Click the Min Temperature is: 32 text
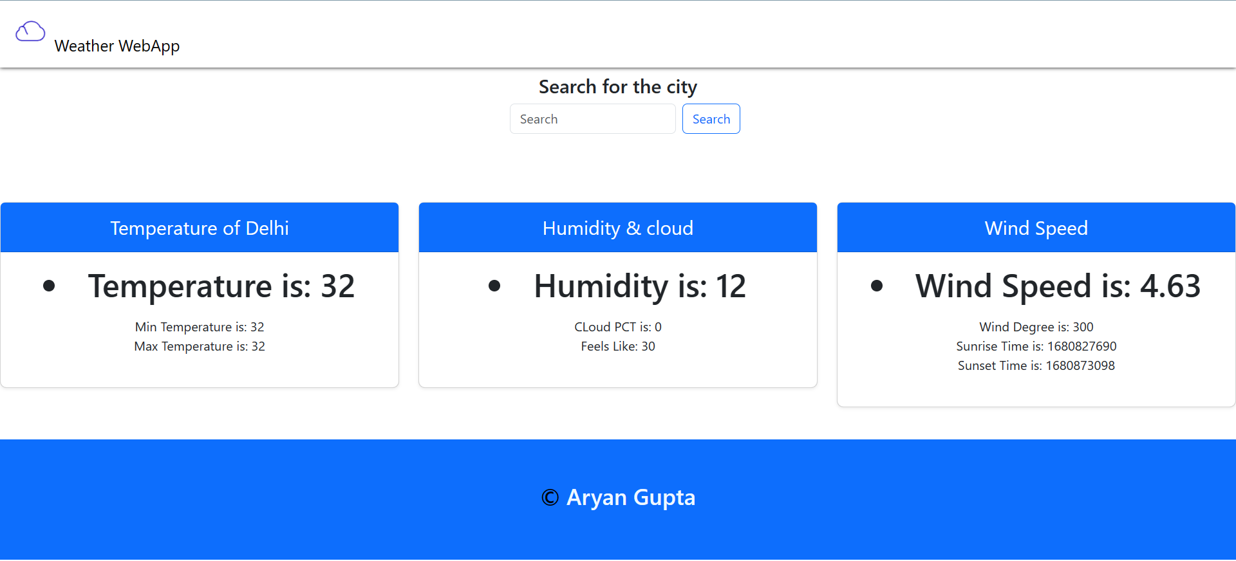Screen dimensions: 1236x561 click(x=199, y=327)
